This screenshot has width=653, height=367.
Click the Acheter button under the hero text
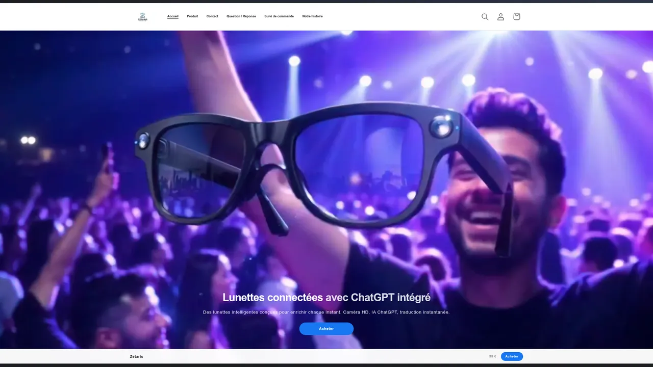tap(326, 329)
